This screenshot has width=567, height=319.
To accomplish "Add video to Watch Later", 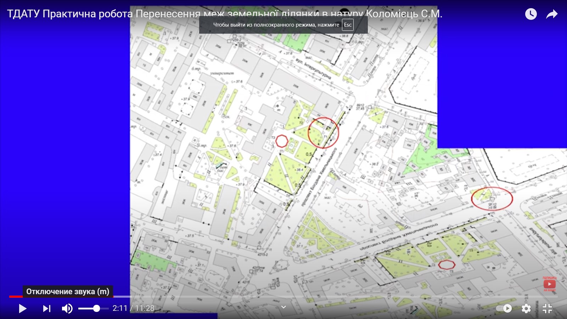I will (531, 14).
